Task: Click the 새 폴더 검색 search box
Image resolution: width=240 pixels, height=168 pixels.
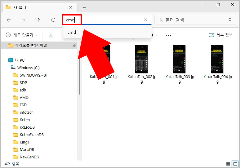Action: (x=195, y=20)
